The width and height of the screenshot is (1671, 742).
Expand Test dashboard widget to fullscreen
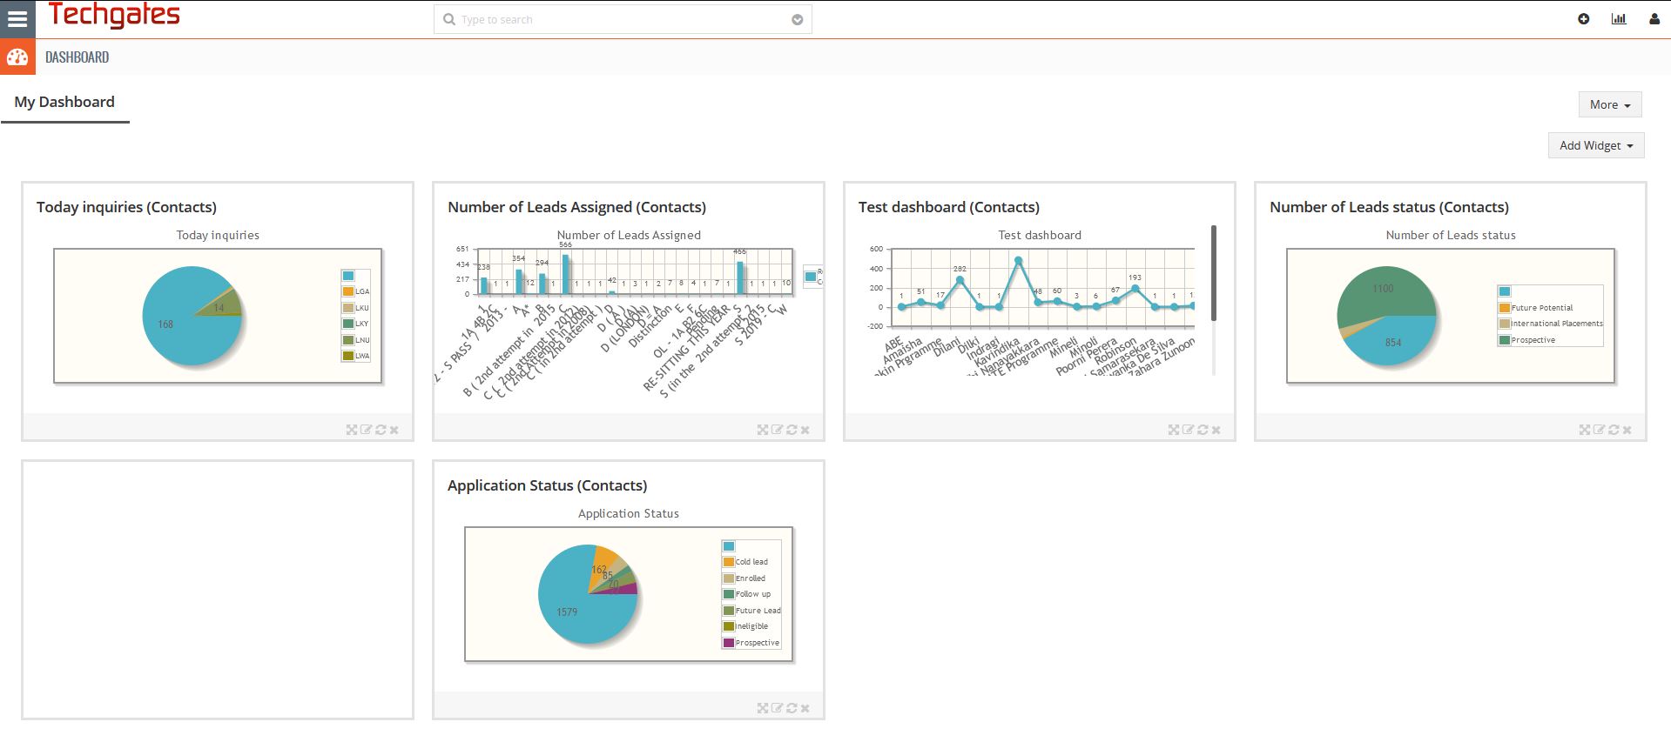(1174, 430)
